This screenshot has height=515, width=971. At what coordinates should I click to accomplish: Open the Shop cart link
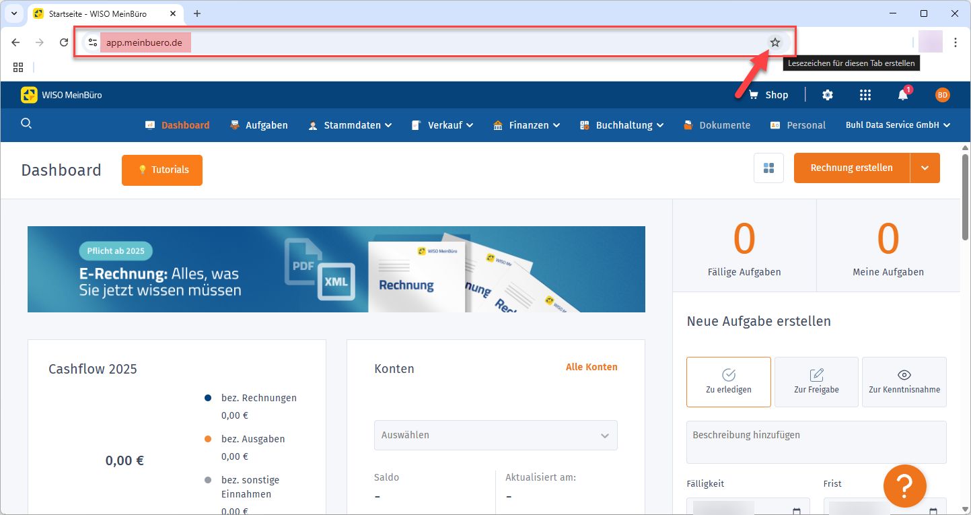coord(768,95)
